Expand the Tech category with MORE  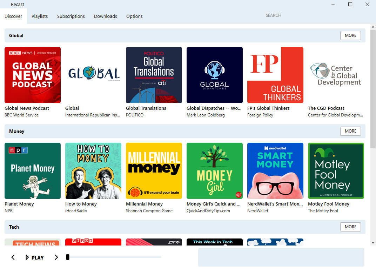[350, 227]
